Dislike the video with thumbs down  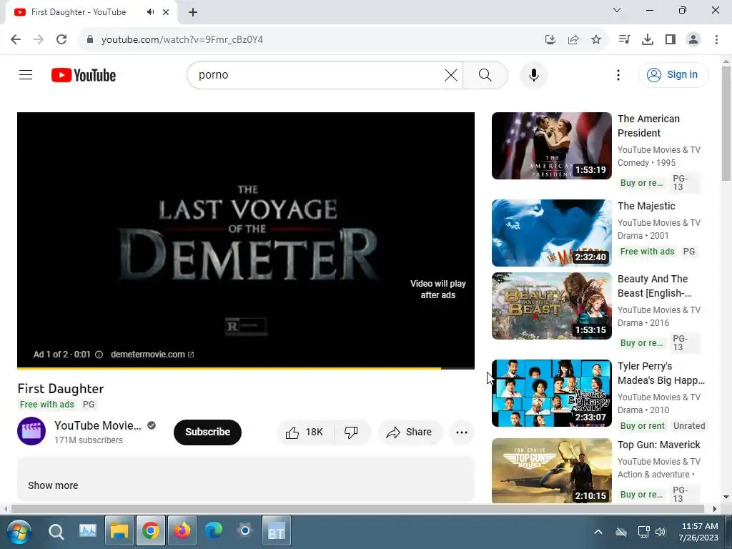tap(352, 432)
